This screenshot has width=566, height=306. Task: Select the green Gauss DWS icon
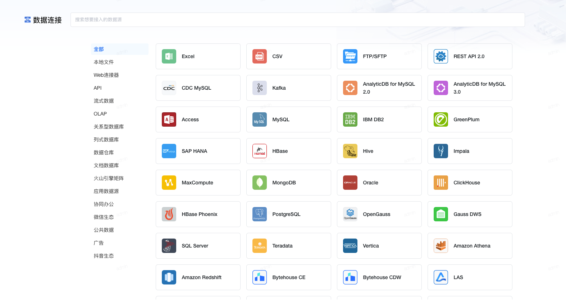click(441, 214)
